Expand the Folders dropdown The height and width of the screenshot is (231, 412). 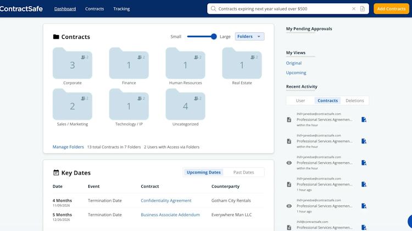pos(249,37)
